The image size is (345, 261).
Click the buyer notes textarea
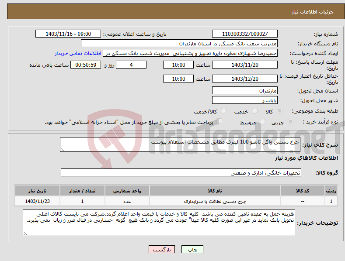159,223
